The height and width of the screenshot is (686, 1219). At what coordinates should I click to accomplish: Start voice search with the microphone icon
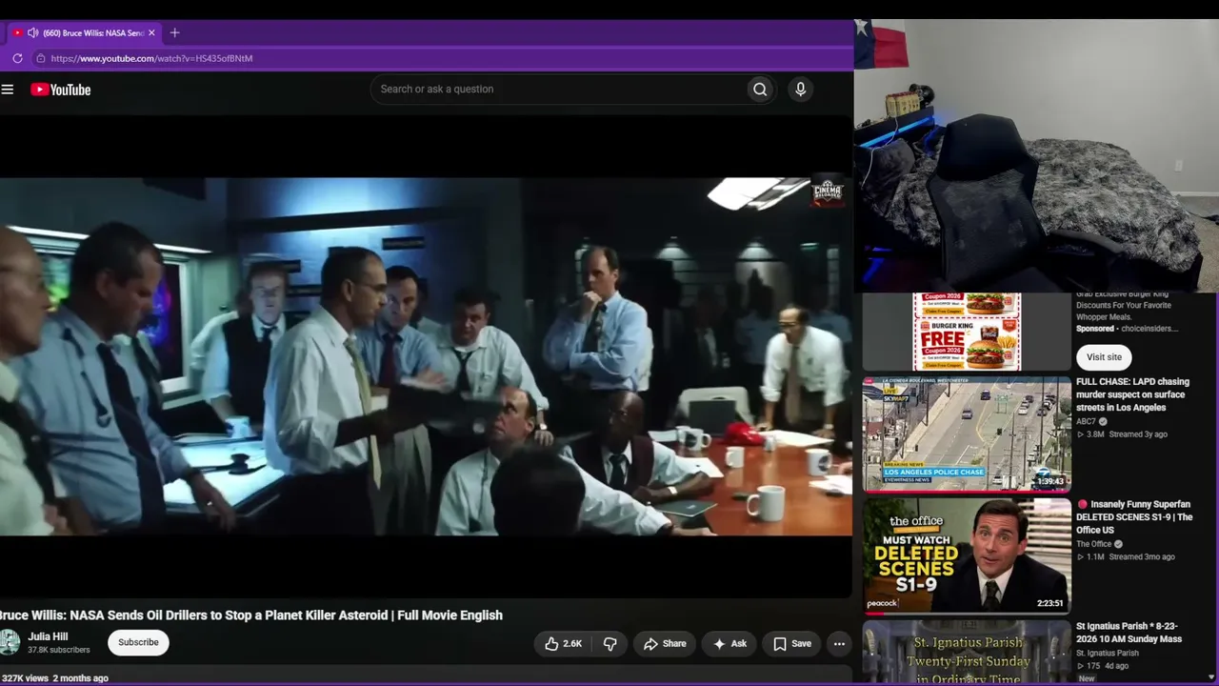point(800,90)
